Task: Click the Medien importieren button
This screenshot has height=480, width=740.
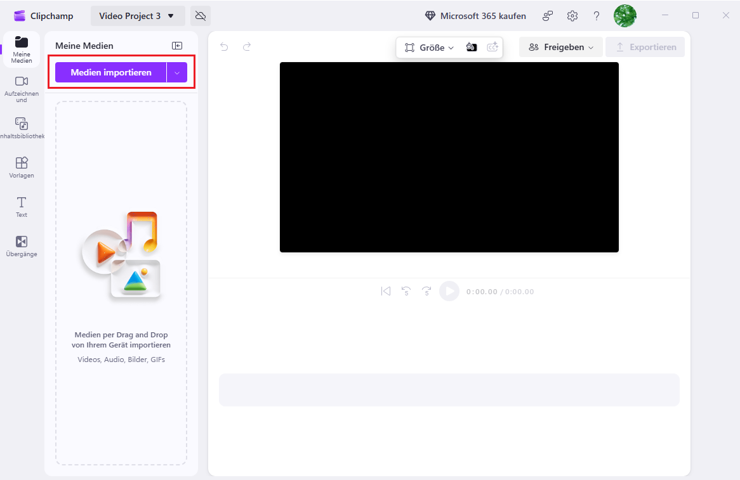Action: pyautogui.click(x=111, y=73)
